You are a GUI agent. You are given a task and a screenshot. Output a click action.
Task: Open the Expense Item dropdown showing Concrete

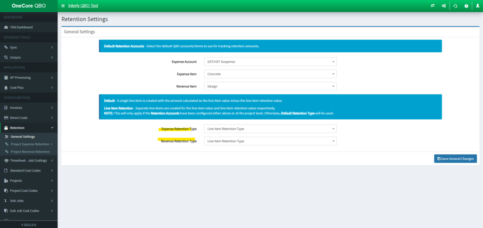(270, 74)
